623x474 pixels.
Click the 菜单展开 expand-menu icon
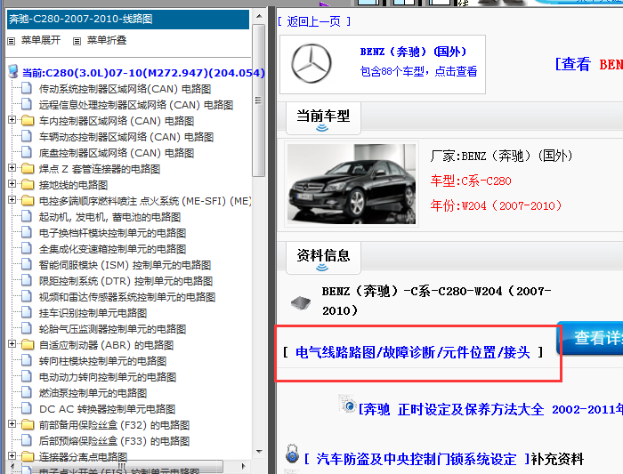point(12,41)
